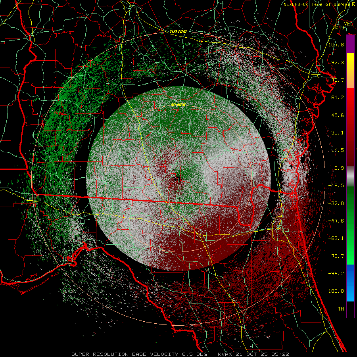The width and height of the screenshot is (357, 357).
Task: Click the gray near-zero color bar segment
Action: (350, 177)
